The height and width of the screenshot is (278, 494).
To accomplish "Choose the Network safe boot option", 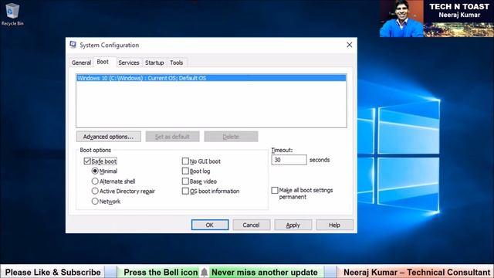I will click(95, 201).
